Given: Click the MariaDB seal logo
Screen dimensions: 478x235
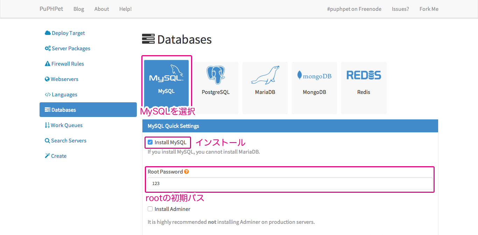Looking at the screenshot, I should click(265, 75).
